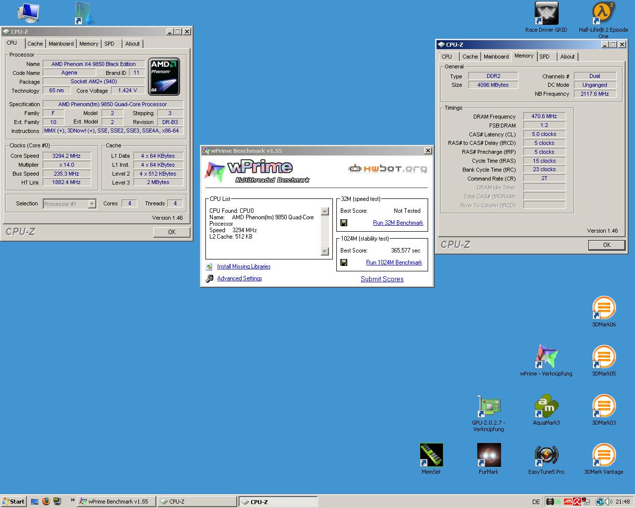Image resolution: width=635 pixels, height=508 pixels.
Task: Expand the quick launch chevron
Action: point(73,500)
